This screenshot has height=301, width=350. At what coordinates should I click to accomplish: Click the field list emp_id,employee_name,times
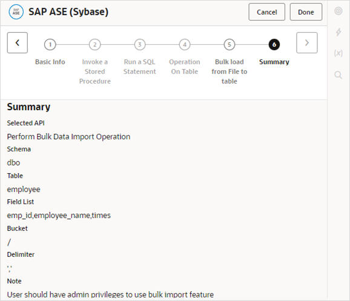(59, 216)
